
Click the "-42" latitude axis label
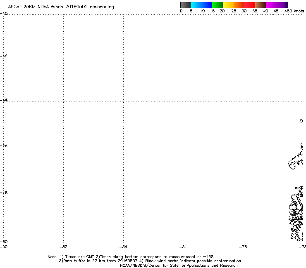tap(4, 56)
